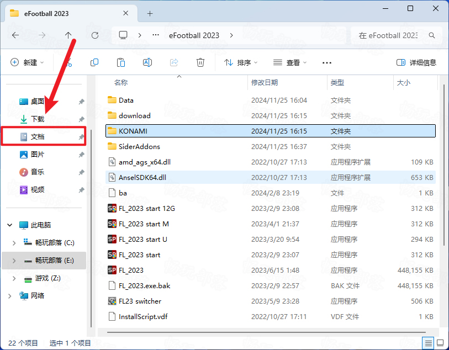Expand chevron after This PC icon in address bar
Viewport: 449px width, 350px height.
pos(140,35)
